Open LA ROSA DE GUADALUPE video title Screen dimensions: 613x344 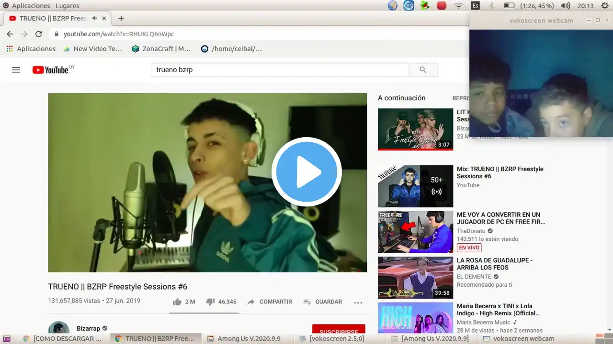[495, 264]
